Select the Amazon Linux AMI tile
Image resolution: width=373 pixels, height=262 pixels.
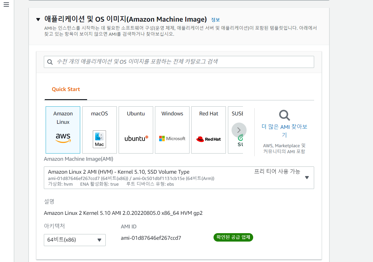click(x=63, y=130)
